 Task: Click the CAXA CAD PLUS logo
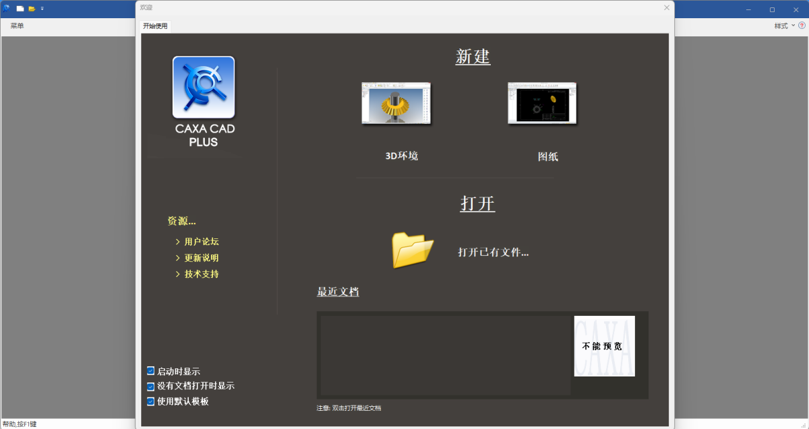pyautogui.click(x=203, y=86)
